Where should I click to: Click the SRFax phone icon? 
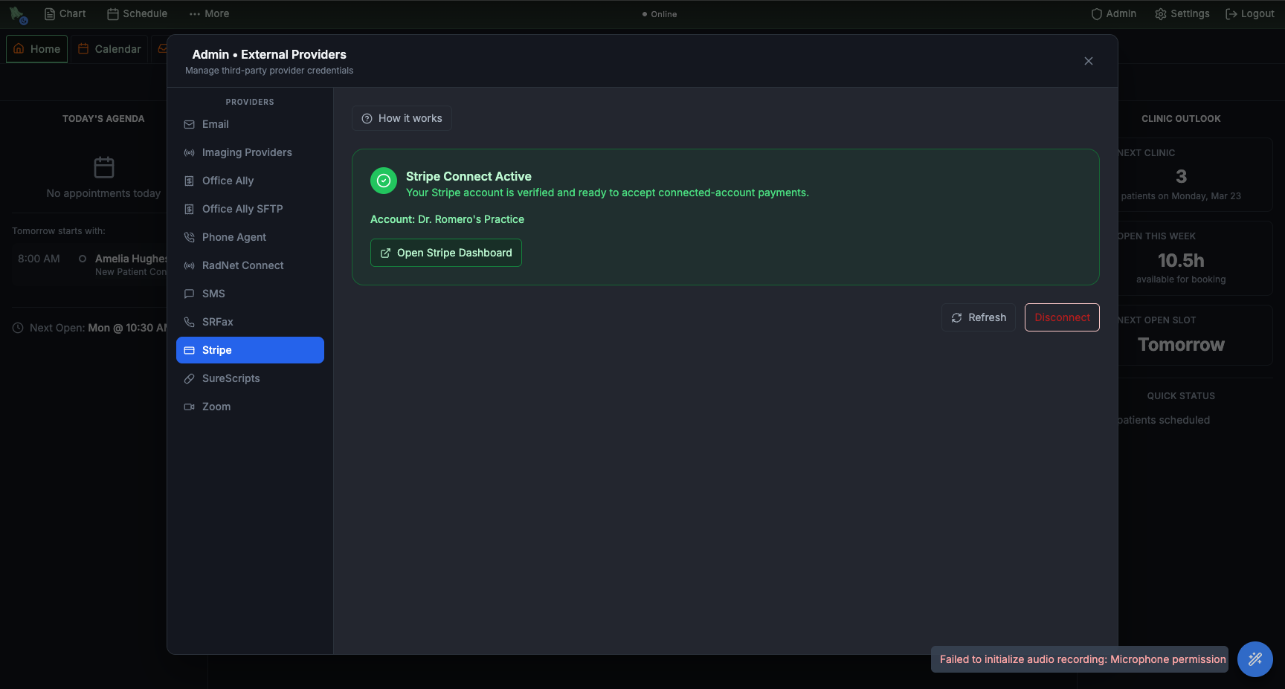[190, 323]
